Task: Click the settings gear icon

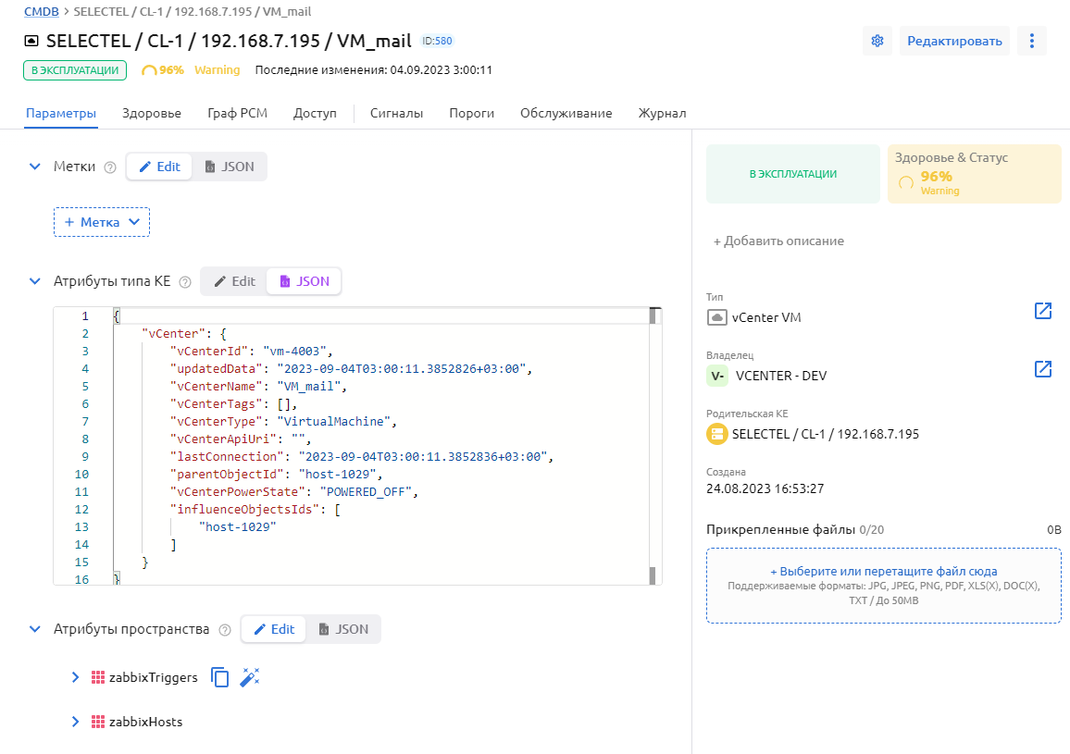Action: (877, 41)
